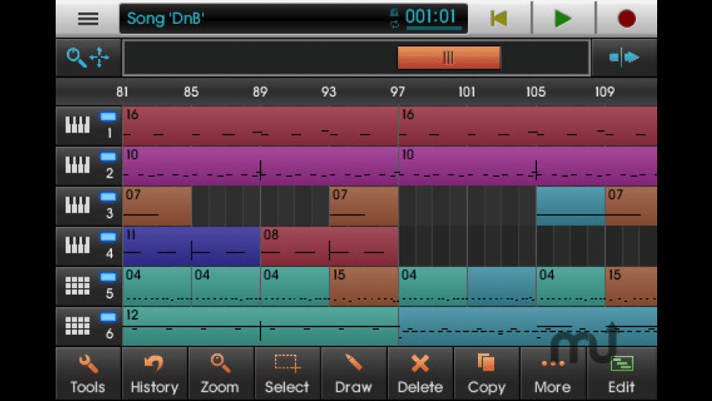
Task: Select track 4 keyboard instrument icon
Action: (x=77, y=246)
